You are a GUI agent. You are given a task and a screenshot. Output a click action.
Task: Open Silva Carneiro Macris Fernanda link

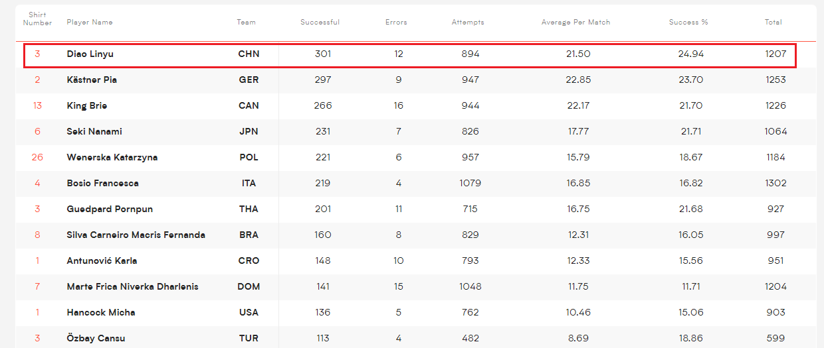point(136,235)
